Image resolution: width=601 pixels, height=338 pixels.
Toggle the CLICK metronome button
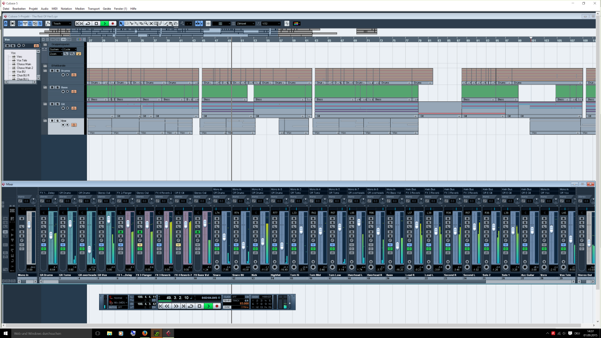pyautogui.click(x=227, y=297)
